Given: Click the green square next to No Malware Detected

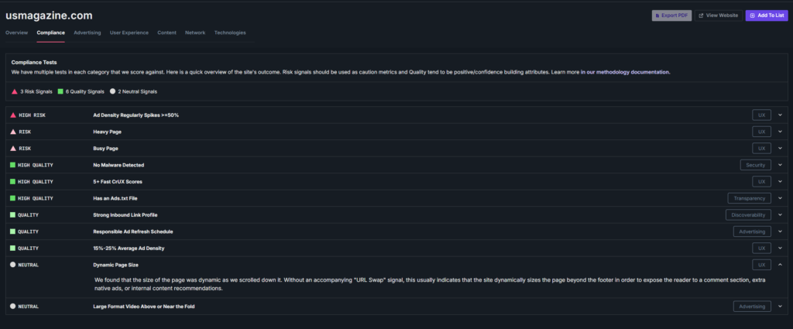Looking at the screenshot, I should (13, 165).
